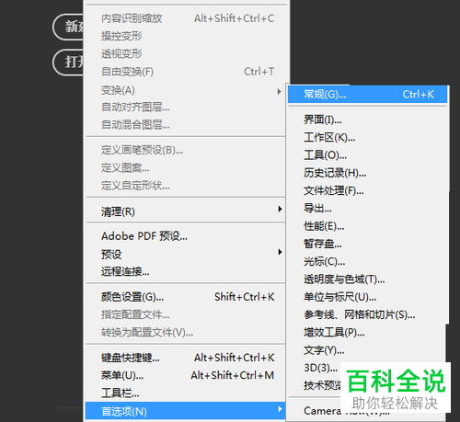Open 增效工具(P)... preferences

pyautogui.click(x=367, y=332)
